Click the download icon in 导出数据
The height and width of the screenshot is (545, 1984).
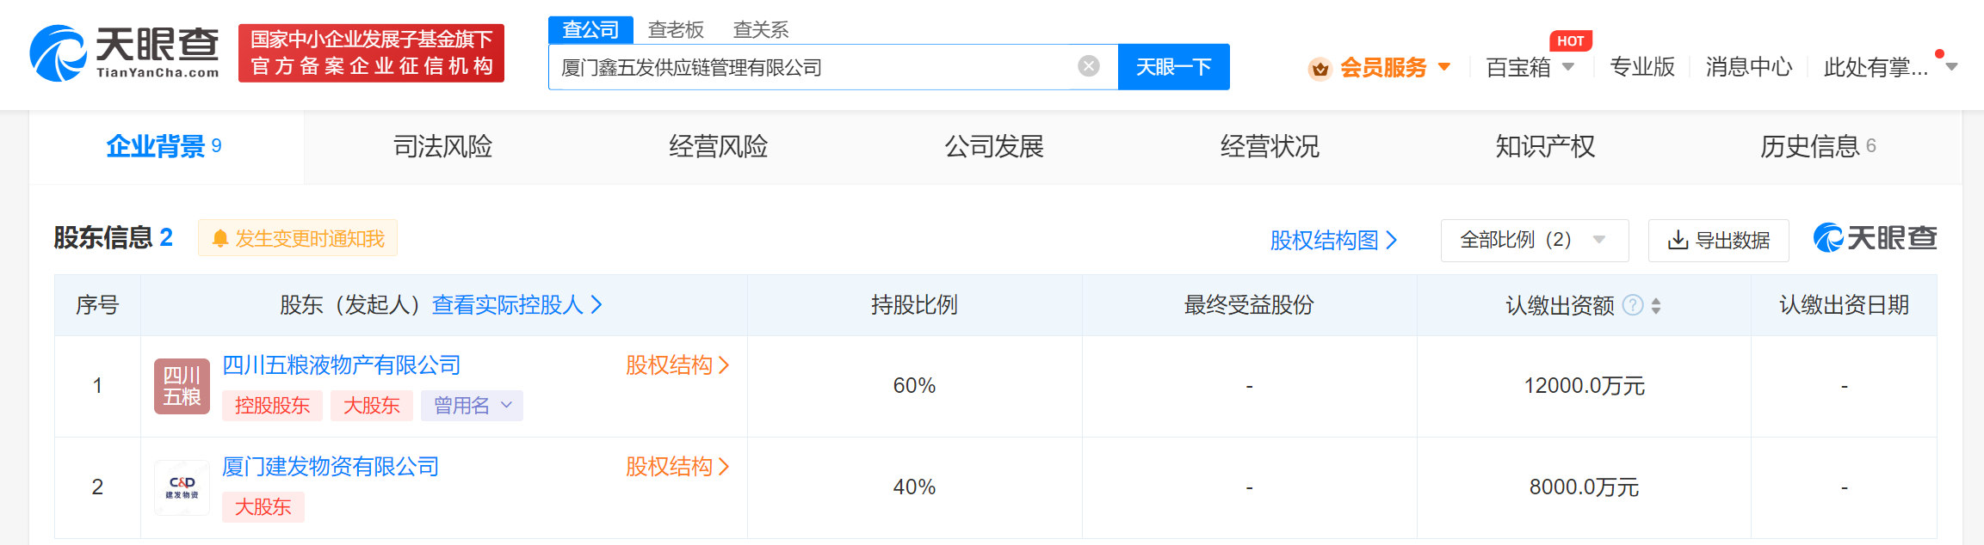[x=1678, y=240]
